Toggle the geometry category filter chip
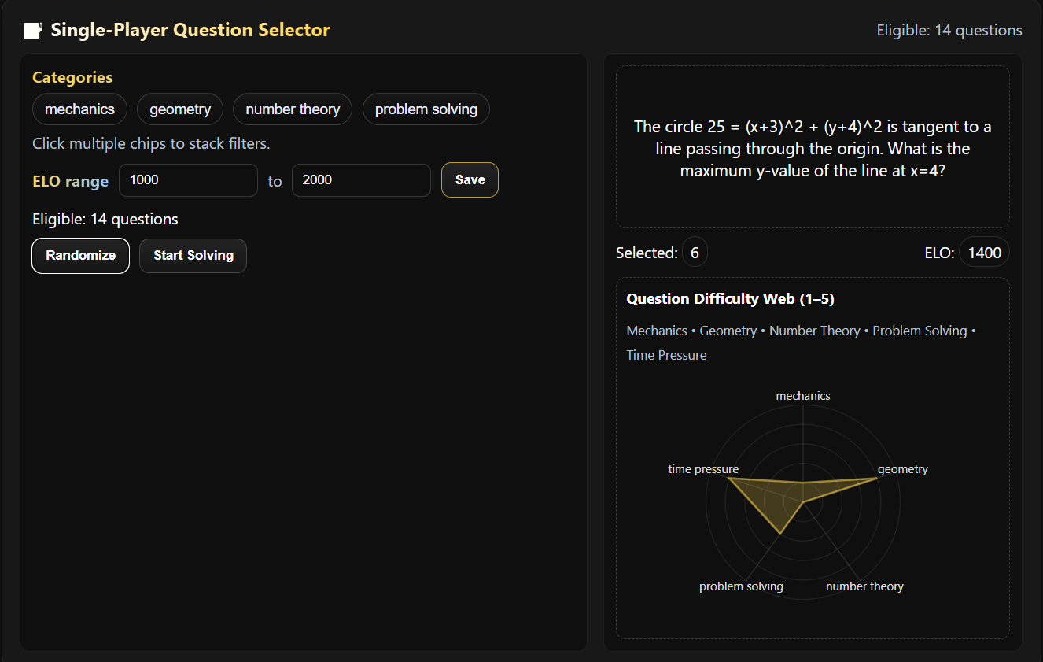The image size is (1043, 662). pyautogui.click(x=180, y=109)
